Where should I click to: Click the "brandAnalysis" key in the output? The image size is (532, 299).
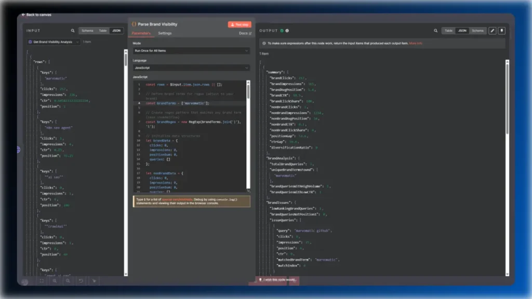click(x=281, y=158)
